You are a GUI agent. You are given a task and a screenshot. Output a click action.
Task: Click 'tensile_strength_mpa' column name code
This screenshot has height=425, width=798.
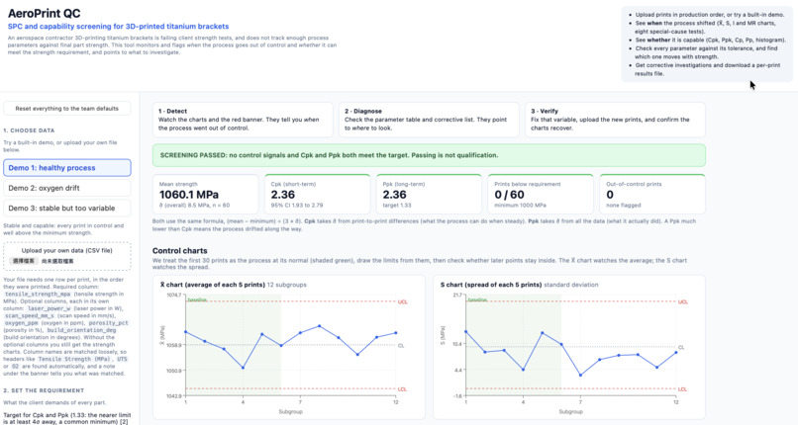pyautogui.click(x=38, y=294)
